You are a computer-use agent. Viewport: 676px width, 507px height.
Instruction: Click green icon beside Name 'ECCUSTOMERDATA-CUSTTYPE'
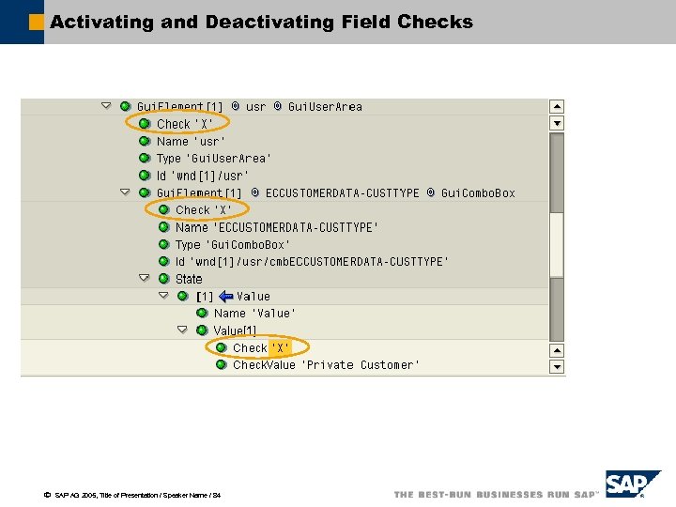click(x=163, y=227)
